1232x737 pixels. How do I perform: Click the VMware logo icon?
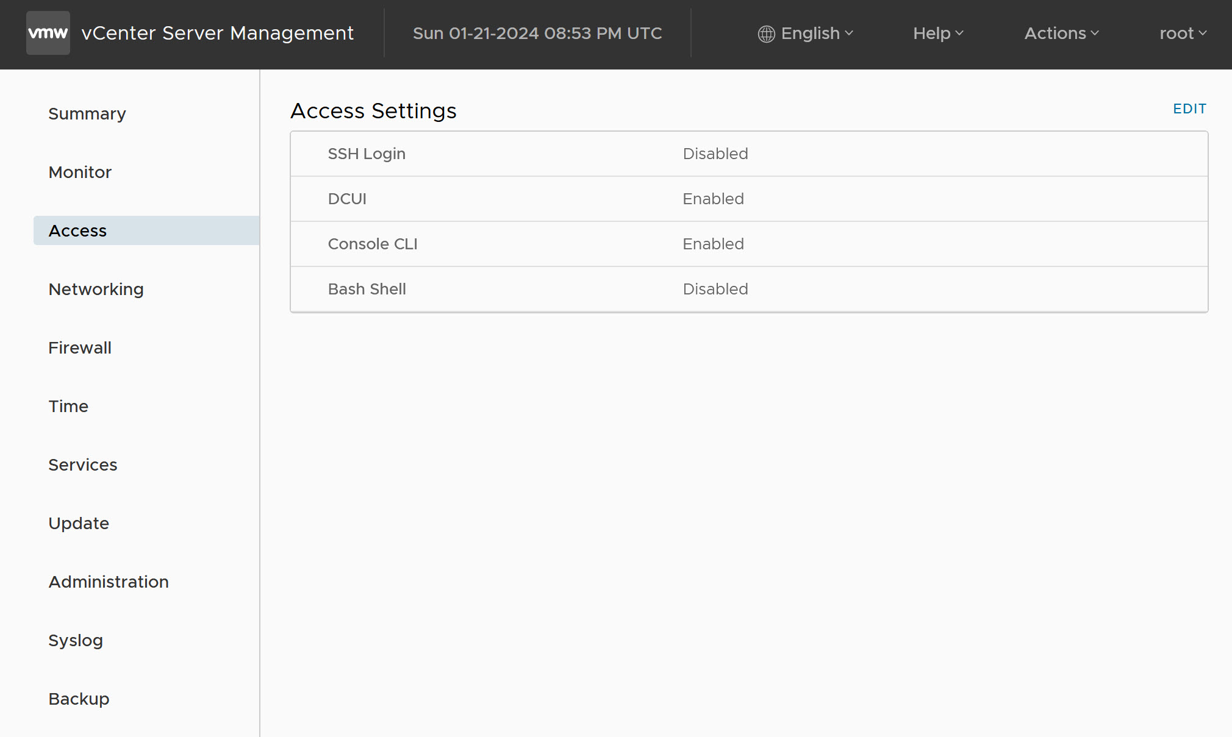pos(48,33)
